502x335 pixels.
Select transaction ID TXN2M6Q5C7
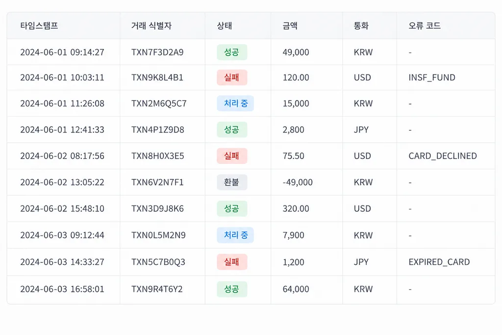point(159,103)
